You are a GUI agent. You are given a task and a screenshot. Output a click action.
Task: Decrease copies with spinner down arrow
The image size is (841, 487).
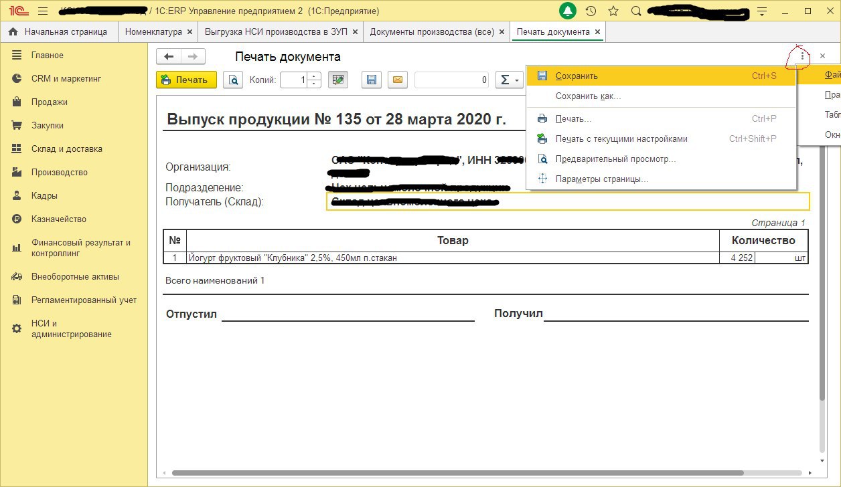(315, 84)
